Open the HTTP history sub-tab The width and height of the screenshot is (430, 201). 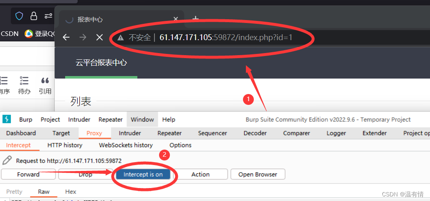[65, 145]
